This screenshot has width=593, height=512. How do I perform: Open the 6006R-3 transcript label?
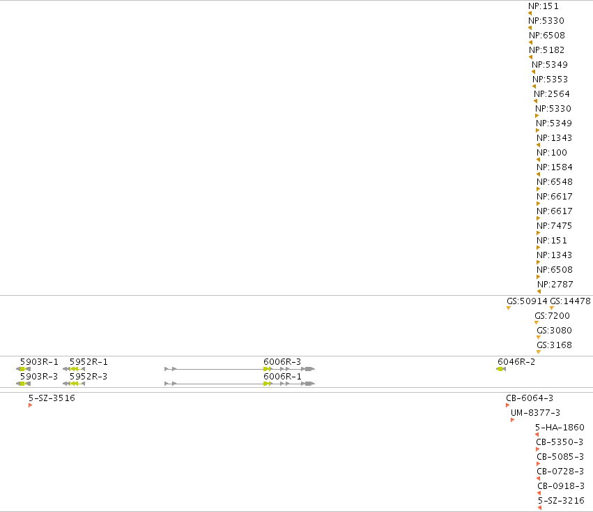coord(282,361)
